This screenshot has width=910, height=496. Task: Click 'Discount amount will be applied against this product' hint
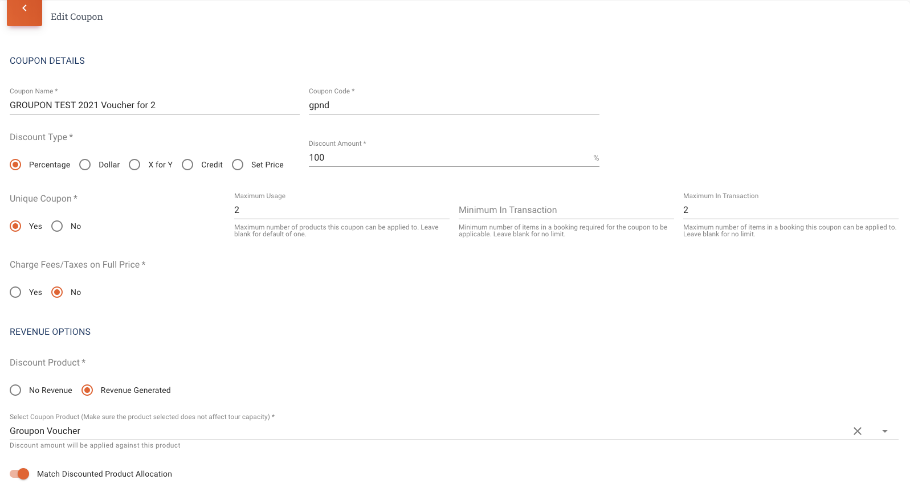point(95,445)
